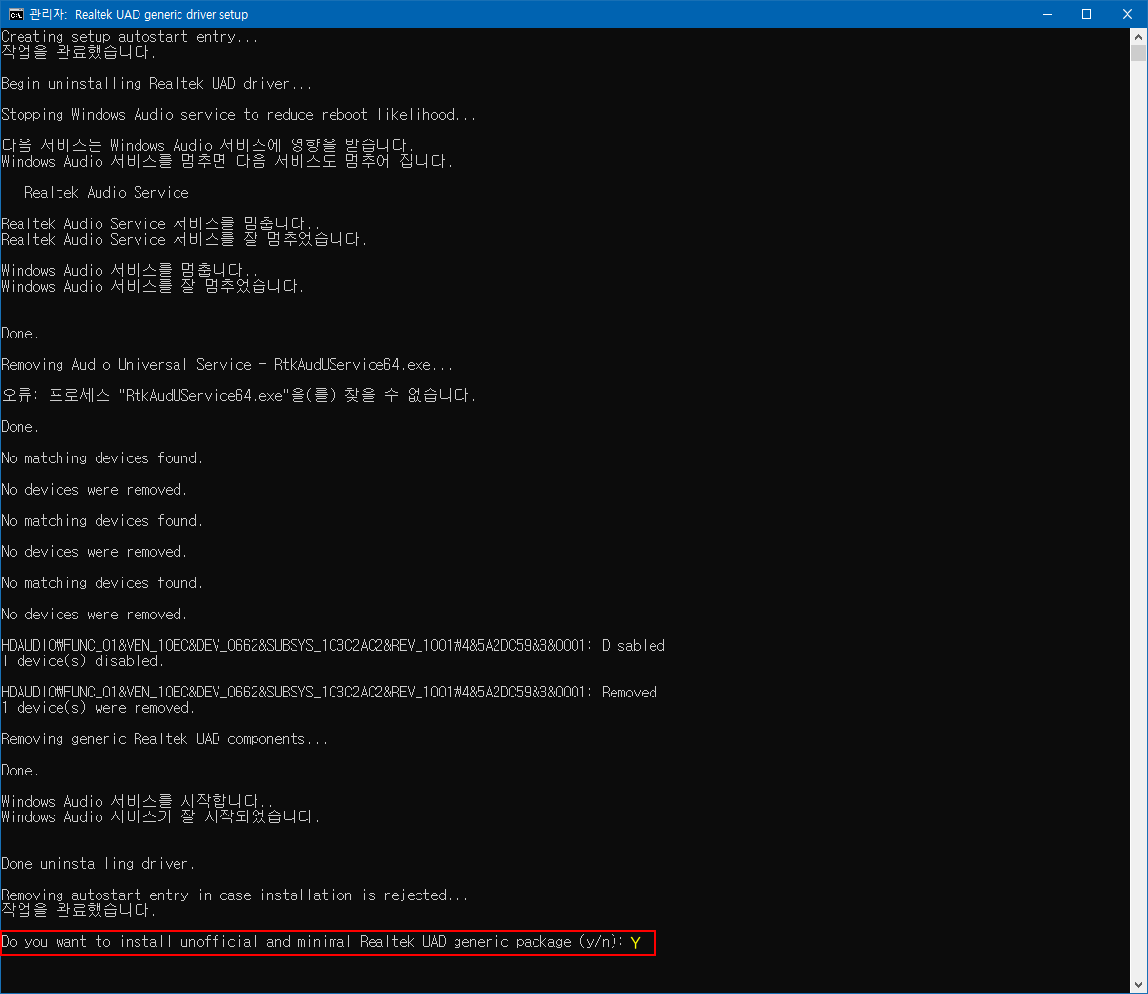Image resolution: width=1148 pixels, height=994 pixels.
Task: Click 'Stopping Windows Audio service to reduce reboot likelihood' line
Action: click(x=239, y=115)
